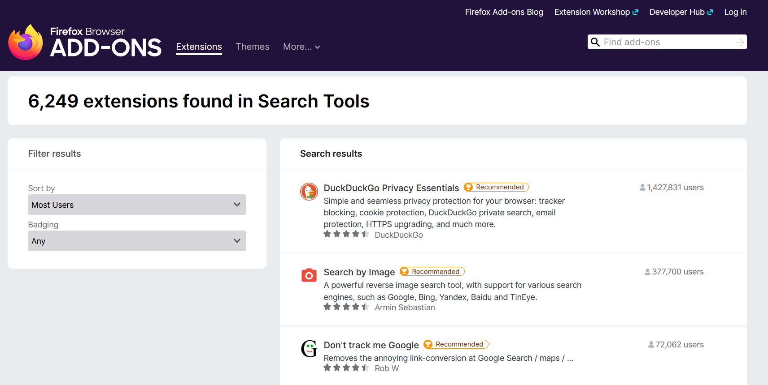Click Don't track me Google description

coord(449,358)
